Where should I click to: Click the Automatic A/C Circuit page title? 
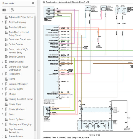click(x=66, y=2)
